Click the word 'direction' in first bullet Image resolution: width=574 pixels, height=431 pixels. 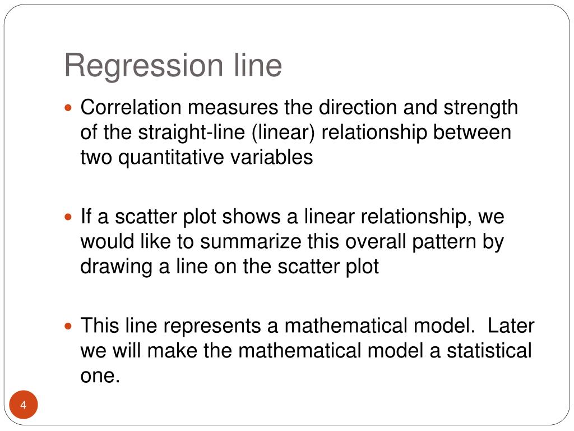tap(358, 107)
